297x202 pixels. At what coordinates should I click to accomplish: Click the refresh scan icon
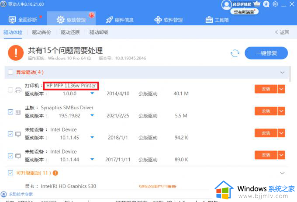tap(235, 53)
